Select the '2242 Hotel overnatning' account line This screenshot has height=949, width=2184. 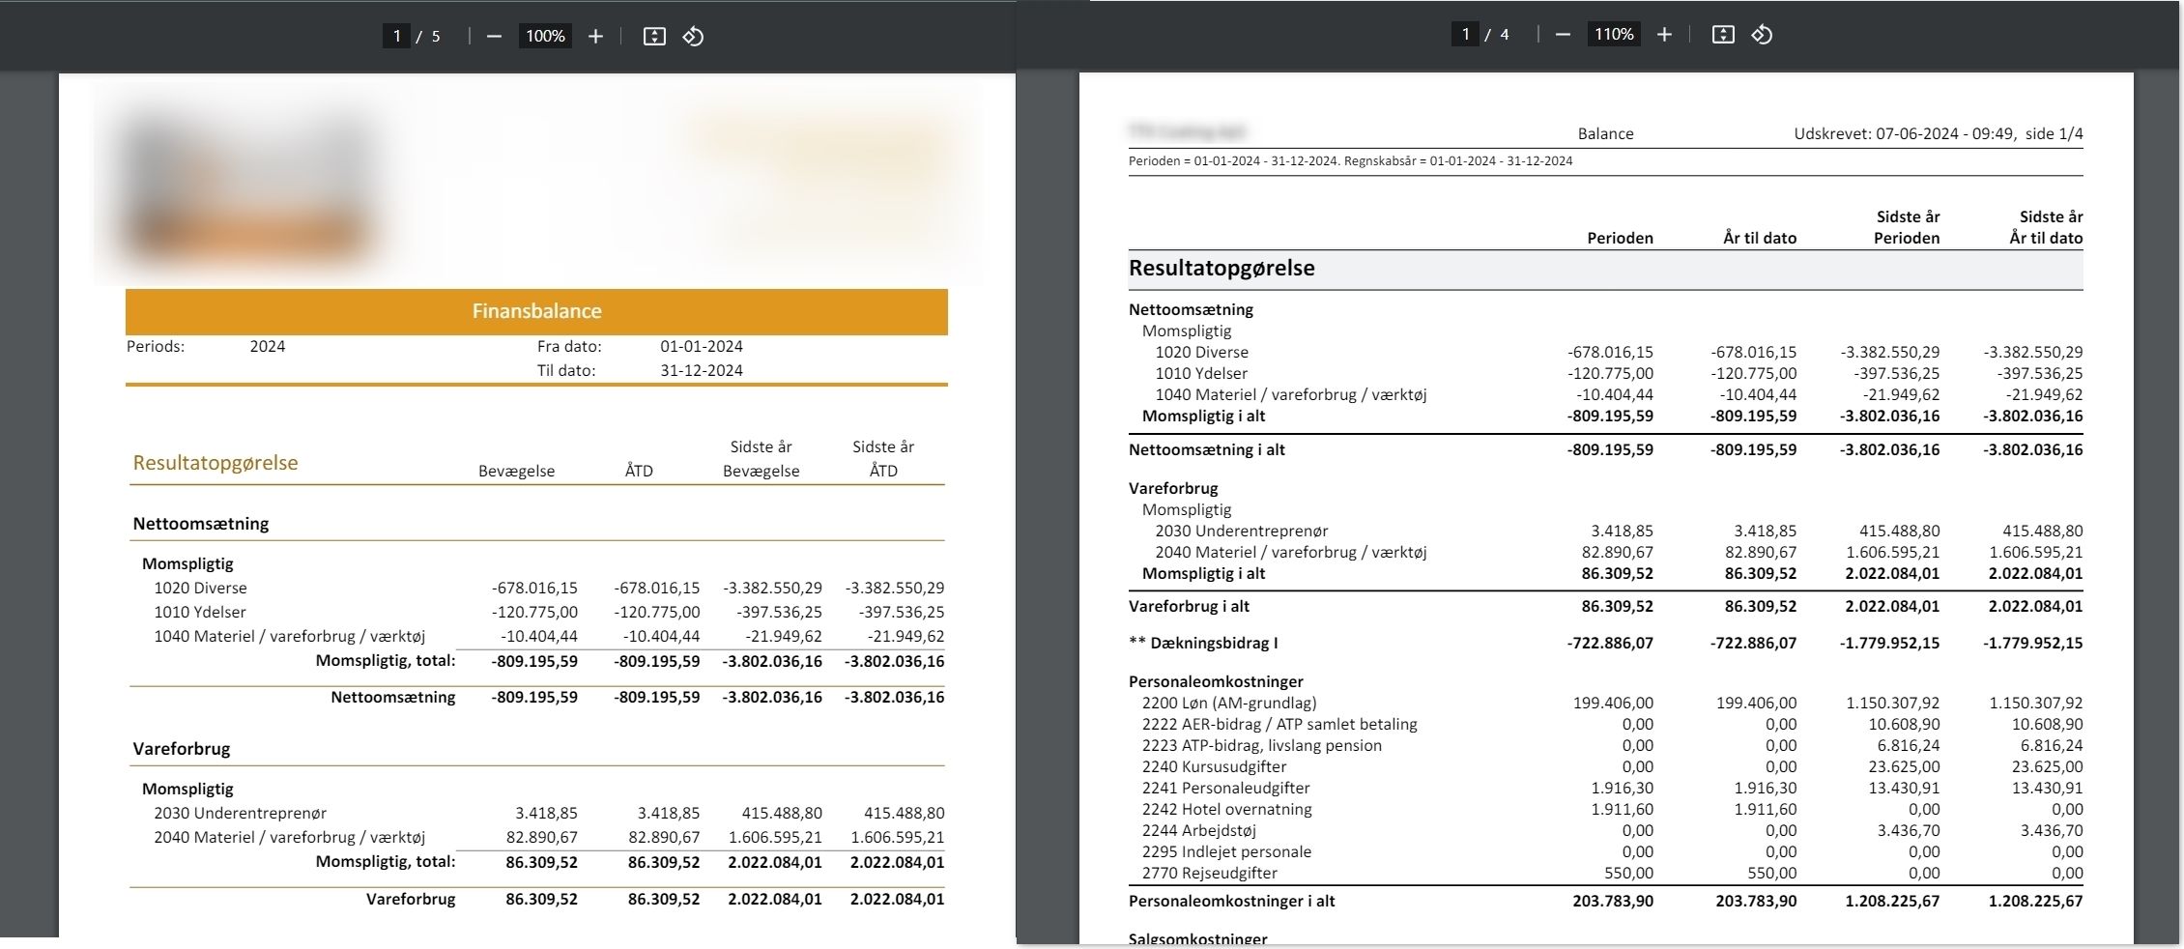[x=1226, y=809]
